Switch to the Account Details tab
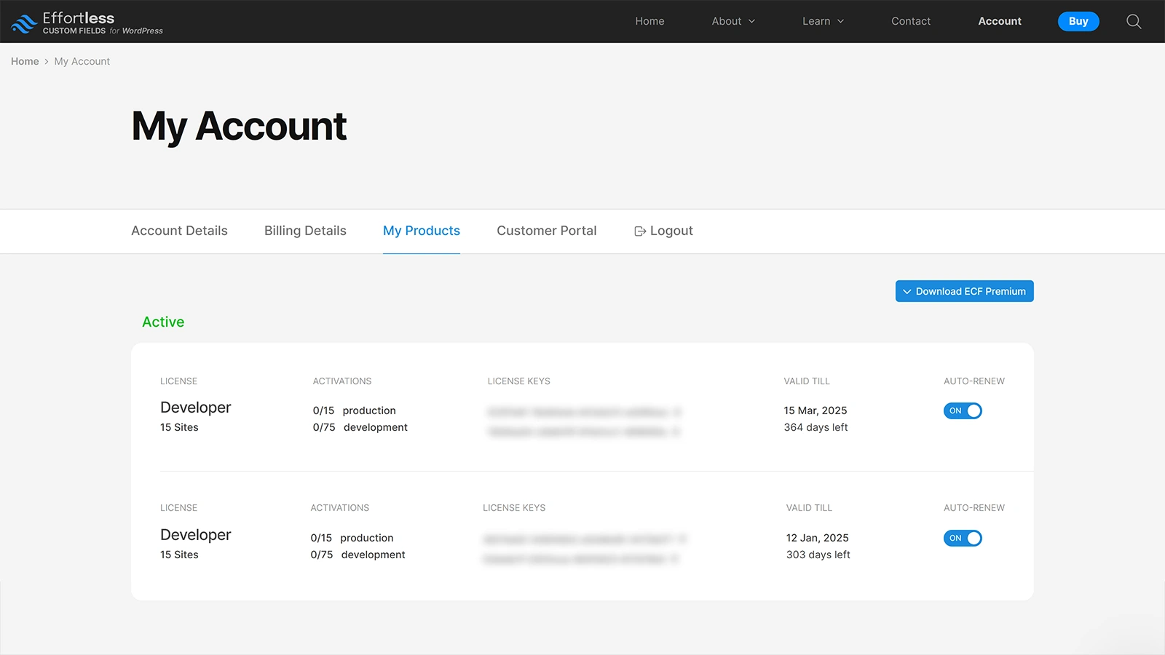 [179, 231]
